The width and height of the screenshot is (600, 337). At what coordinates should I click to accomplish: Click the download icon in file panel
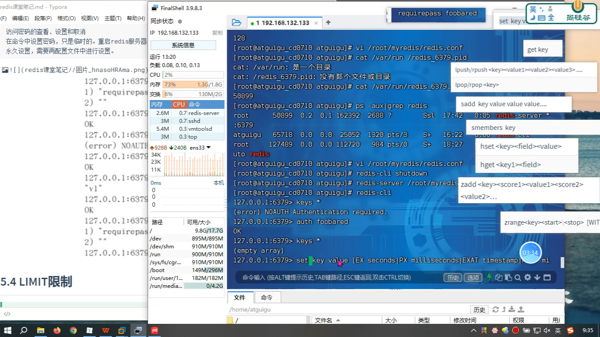(513, 309)
